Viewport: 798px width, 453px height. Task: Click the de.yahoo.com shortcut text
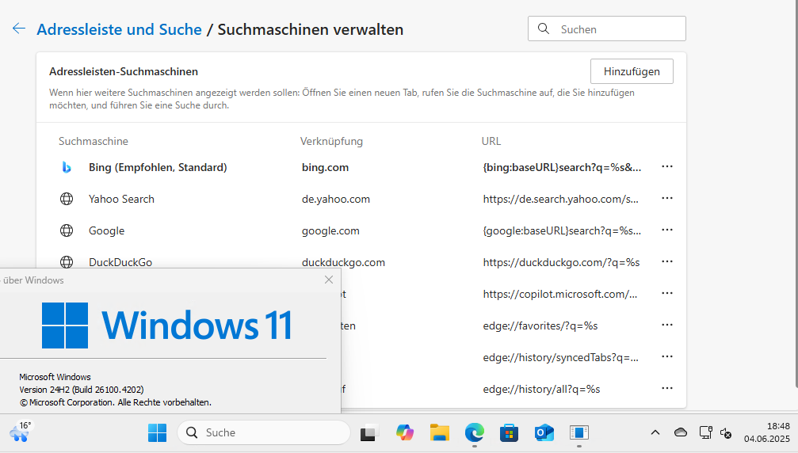(336, 199)
